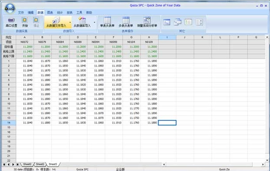Click the 项目 row header
The width and height of the screenshot is (270, 171).
click(x=9, y=42)
